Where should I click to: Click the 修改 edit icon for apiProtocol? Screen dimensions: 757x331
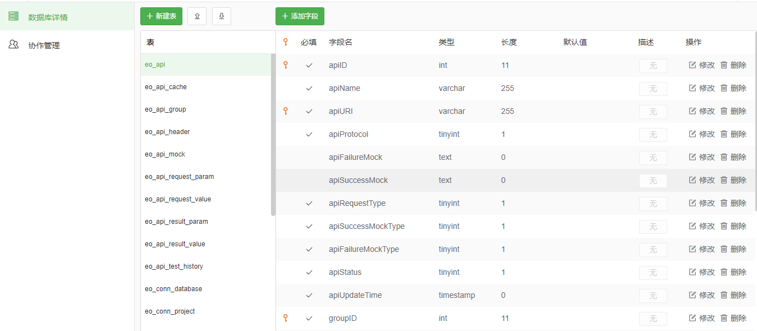point(692,134)
